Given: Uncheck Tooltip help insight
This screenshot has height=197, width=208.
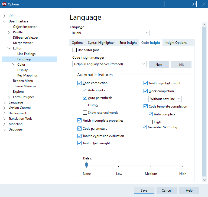Looking at the screenshot, I should click(x=79, y=143).
